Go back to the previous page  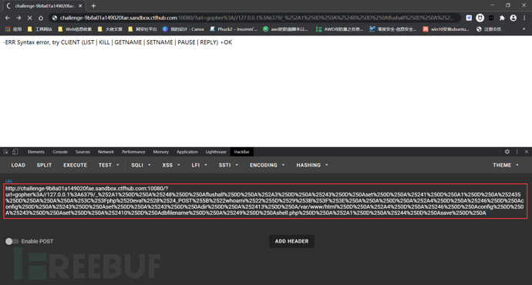(8, 18)
